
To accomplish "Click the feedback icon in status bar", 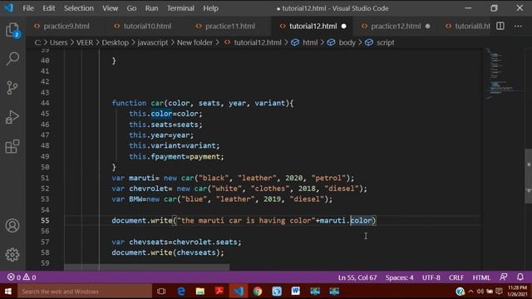I will (x=504, y=277).
